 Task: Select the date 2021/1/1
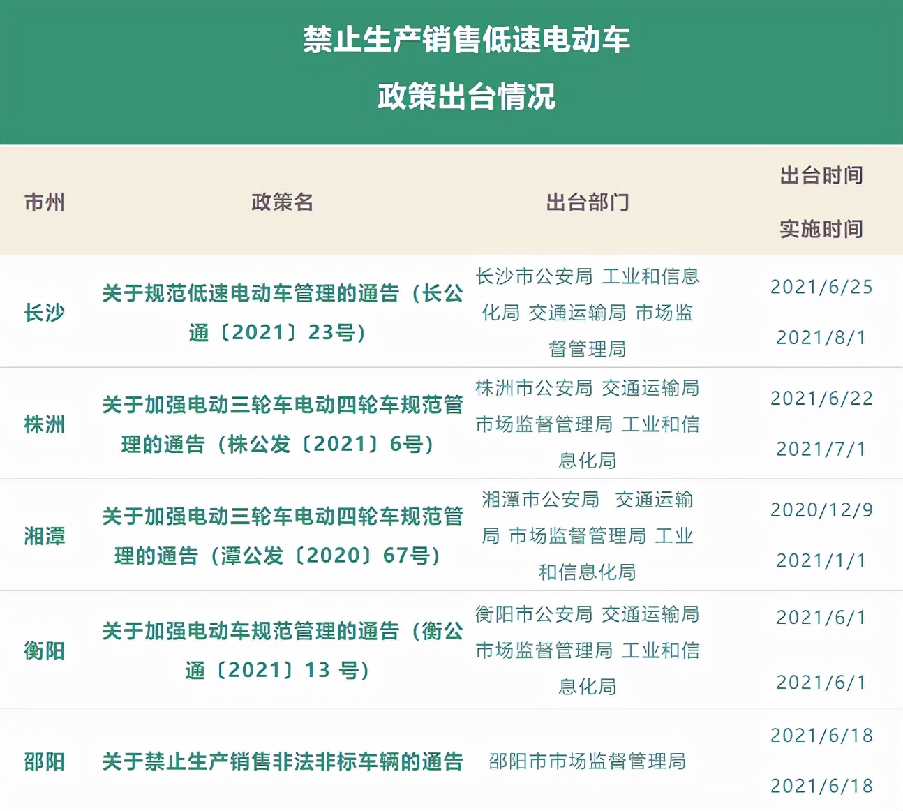click(x=821, y=560)
